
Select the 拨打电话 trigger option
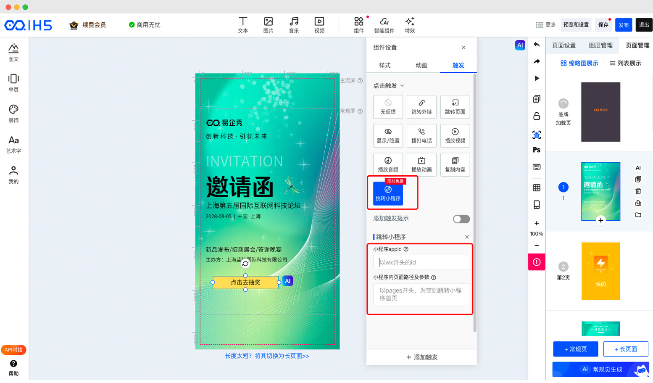pyautogui.click(x=421, y=136)
